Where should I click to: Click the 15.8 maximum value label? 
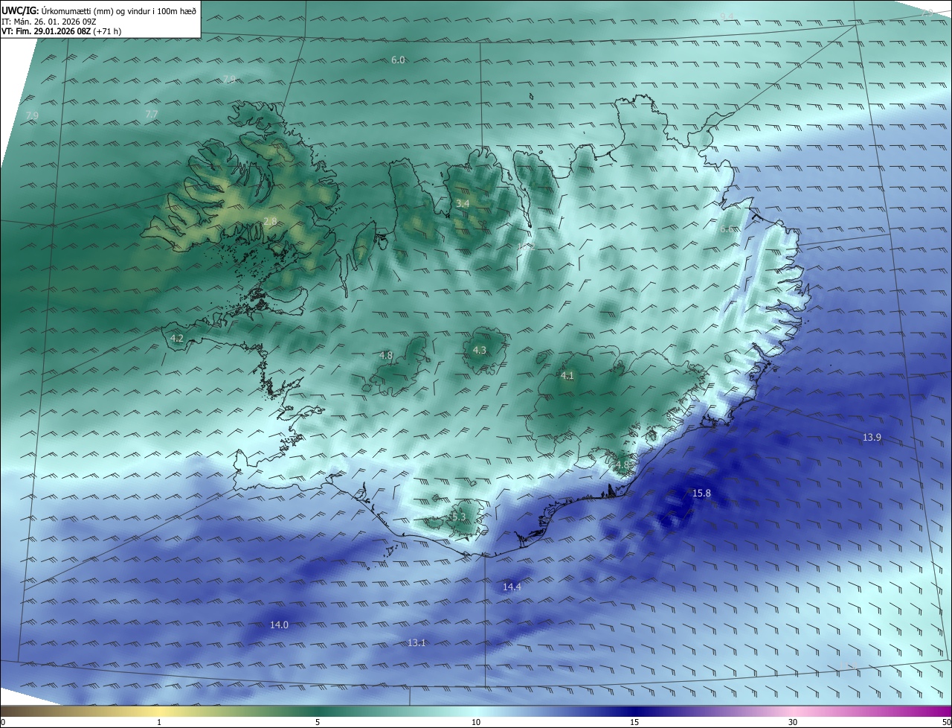(701, 494)
